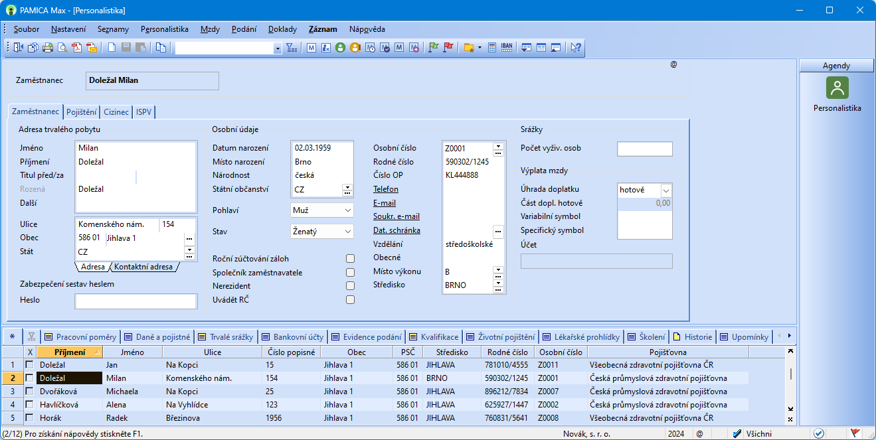Tick the Nerezident checkbox
Screen dimensions: 876x440
pos(350,286)
